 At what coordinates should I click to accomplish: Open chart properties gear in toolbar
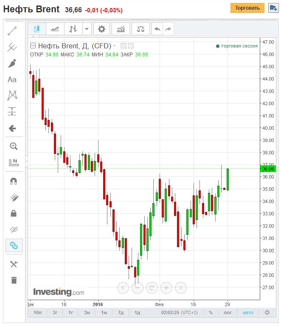[x=101, y=29]
